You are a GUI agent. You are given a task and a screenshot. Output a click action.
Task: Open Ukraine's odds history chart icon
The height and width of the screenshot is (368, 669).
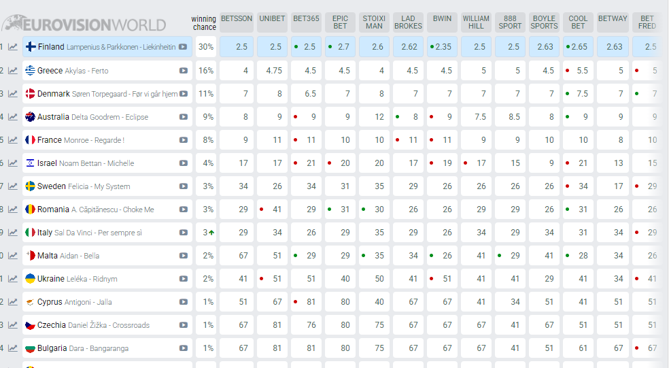pyautogui.click(x=13, y=279)
